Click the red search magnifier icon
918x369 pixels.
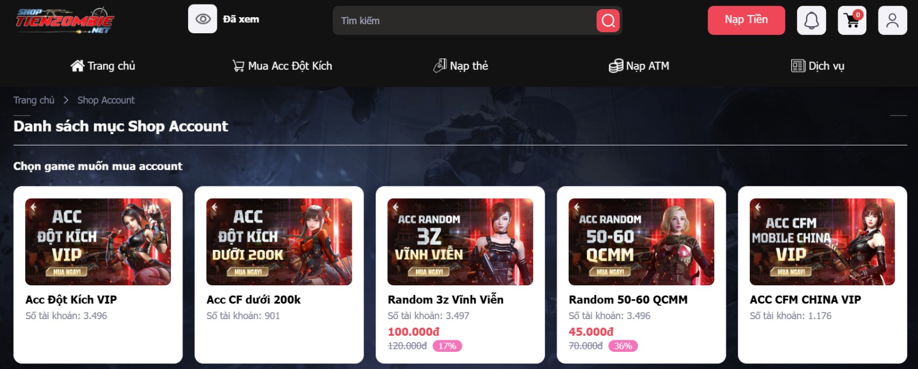[608, 21]
